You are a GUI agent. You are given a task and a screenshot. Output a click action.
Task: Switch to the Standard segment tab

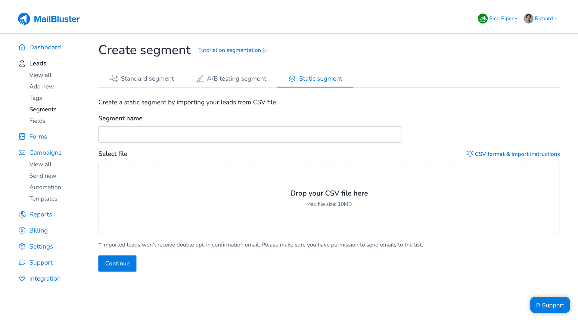(x=142, y=79)
